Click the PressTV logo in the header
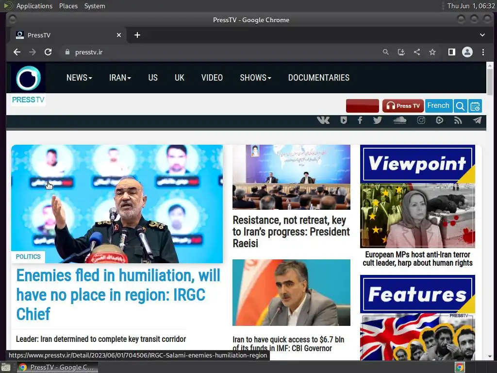This screenshot has width=497, height=373. tap(28, 84)
